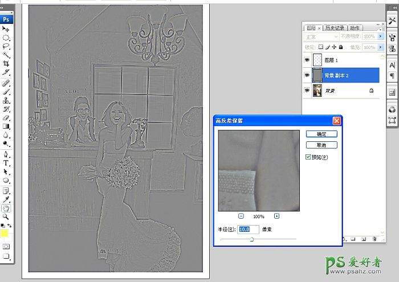
Task: Click the radius slider handle
Action: [251, 239]
